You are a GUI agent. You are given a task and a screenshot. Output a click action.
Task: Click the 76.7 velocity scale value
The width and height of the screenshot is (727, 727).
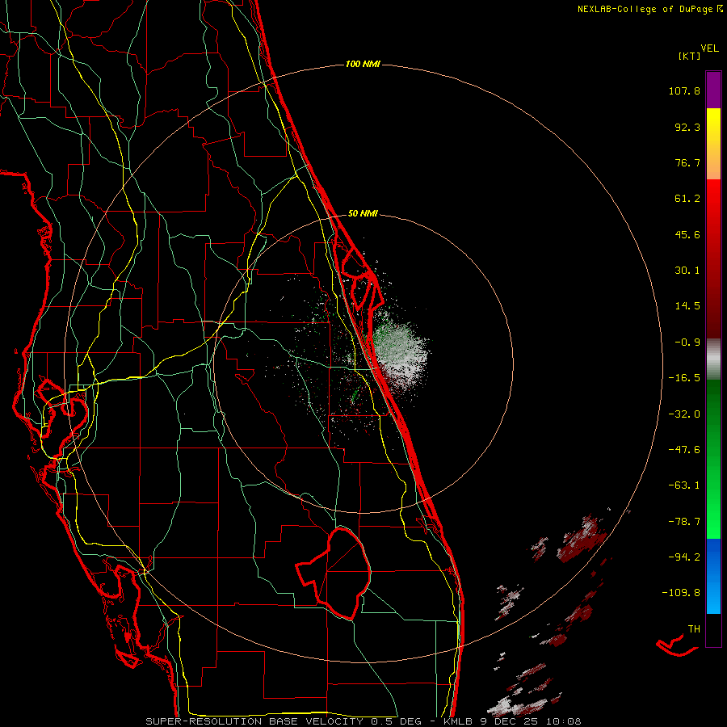point(687,162)
